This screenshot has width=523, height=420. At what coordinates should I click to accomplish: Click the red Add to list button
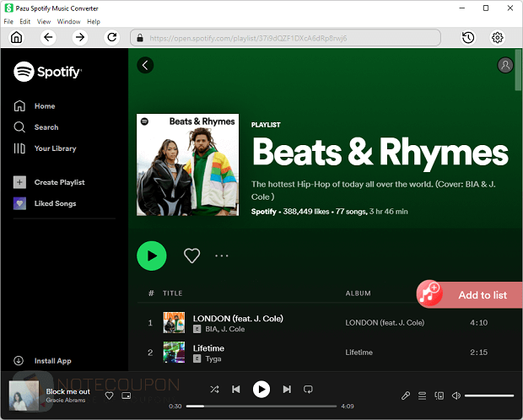coord(469,294)
